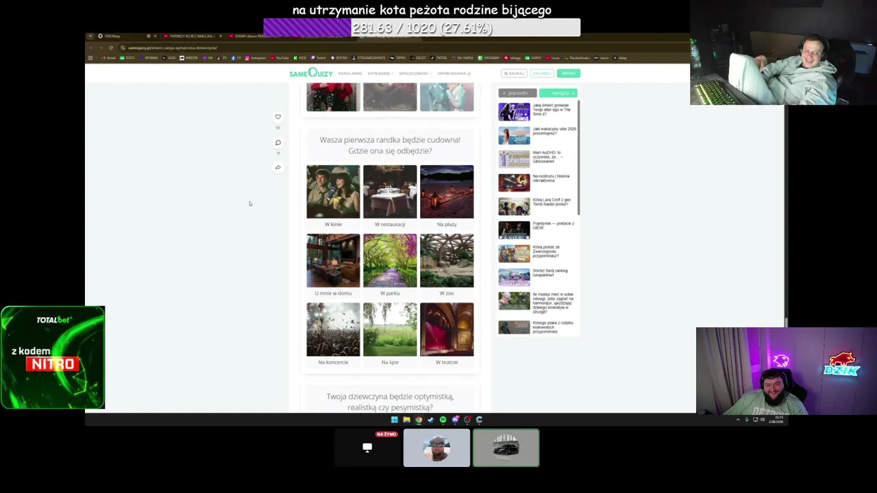Select the 'W restauracji' answer image
The width and height of the screenshot is (877, 493).
[390, 192]
